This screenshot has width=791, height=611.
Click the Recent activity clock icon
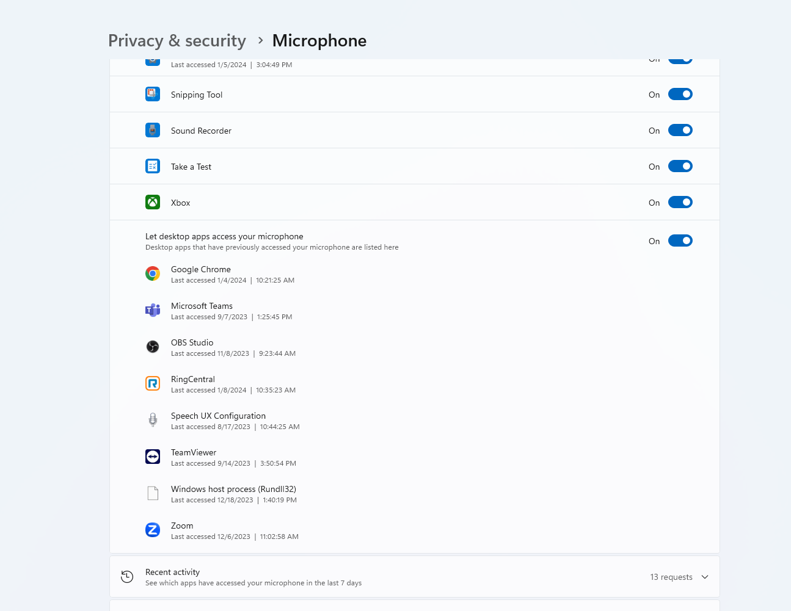click(x=127, y=577)
